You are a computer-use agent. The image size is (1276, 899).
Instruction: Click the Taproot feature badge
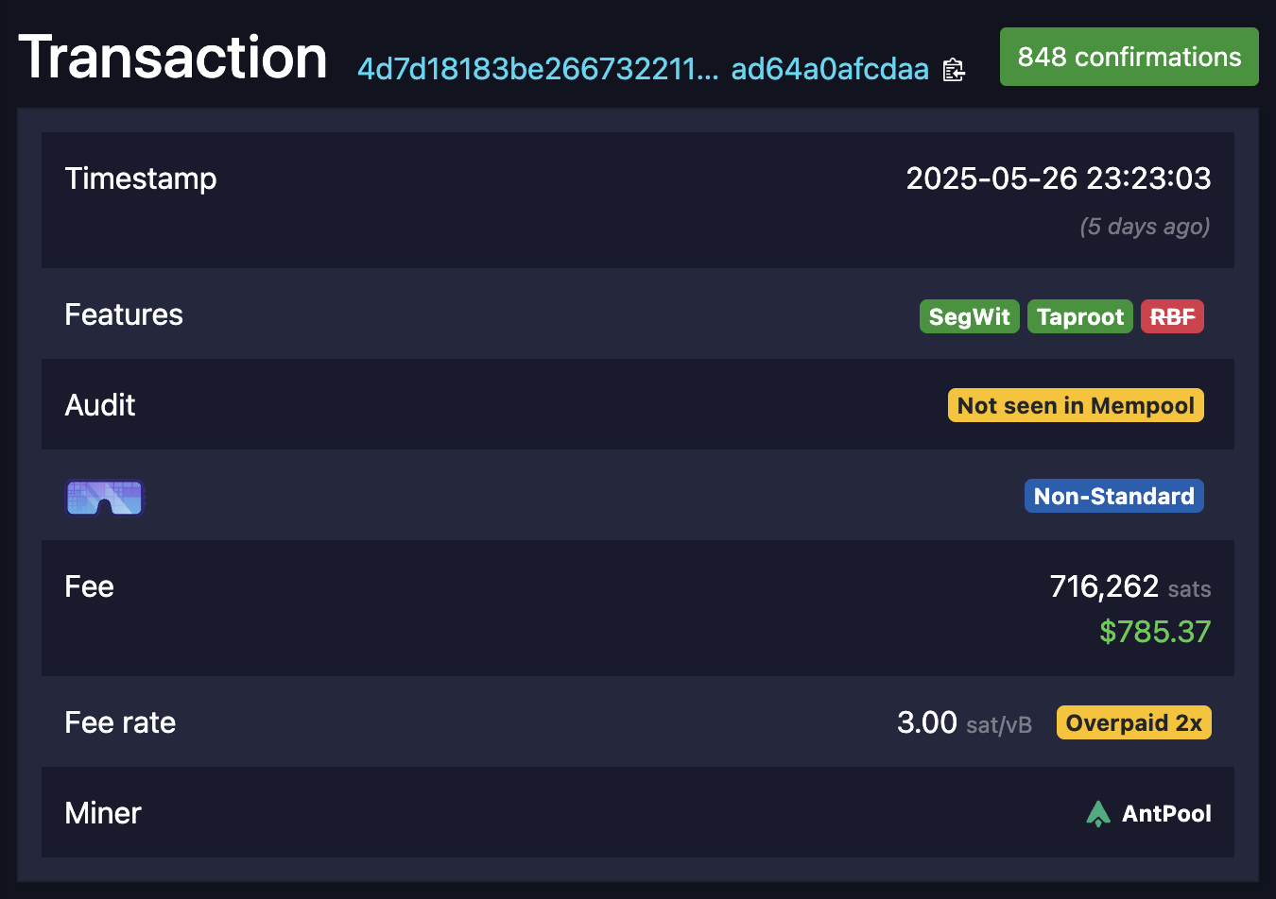1079,316
